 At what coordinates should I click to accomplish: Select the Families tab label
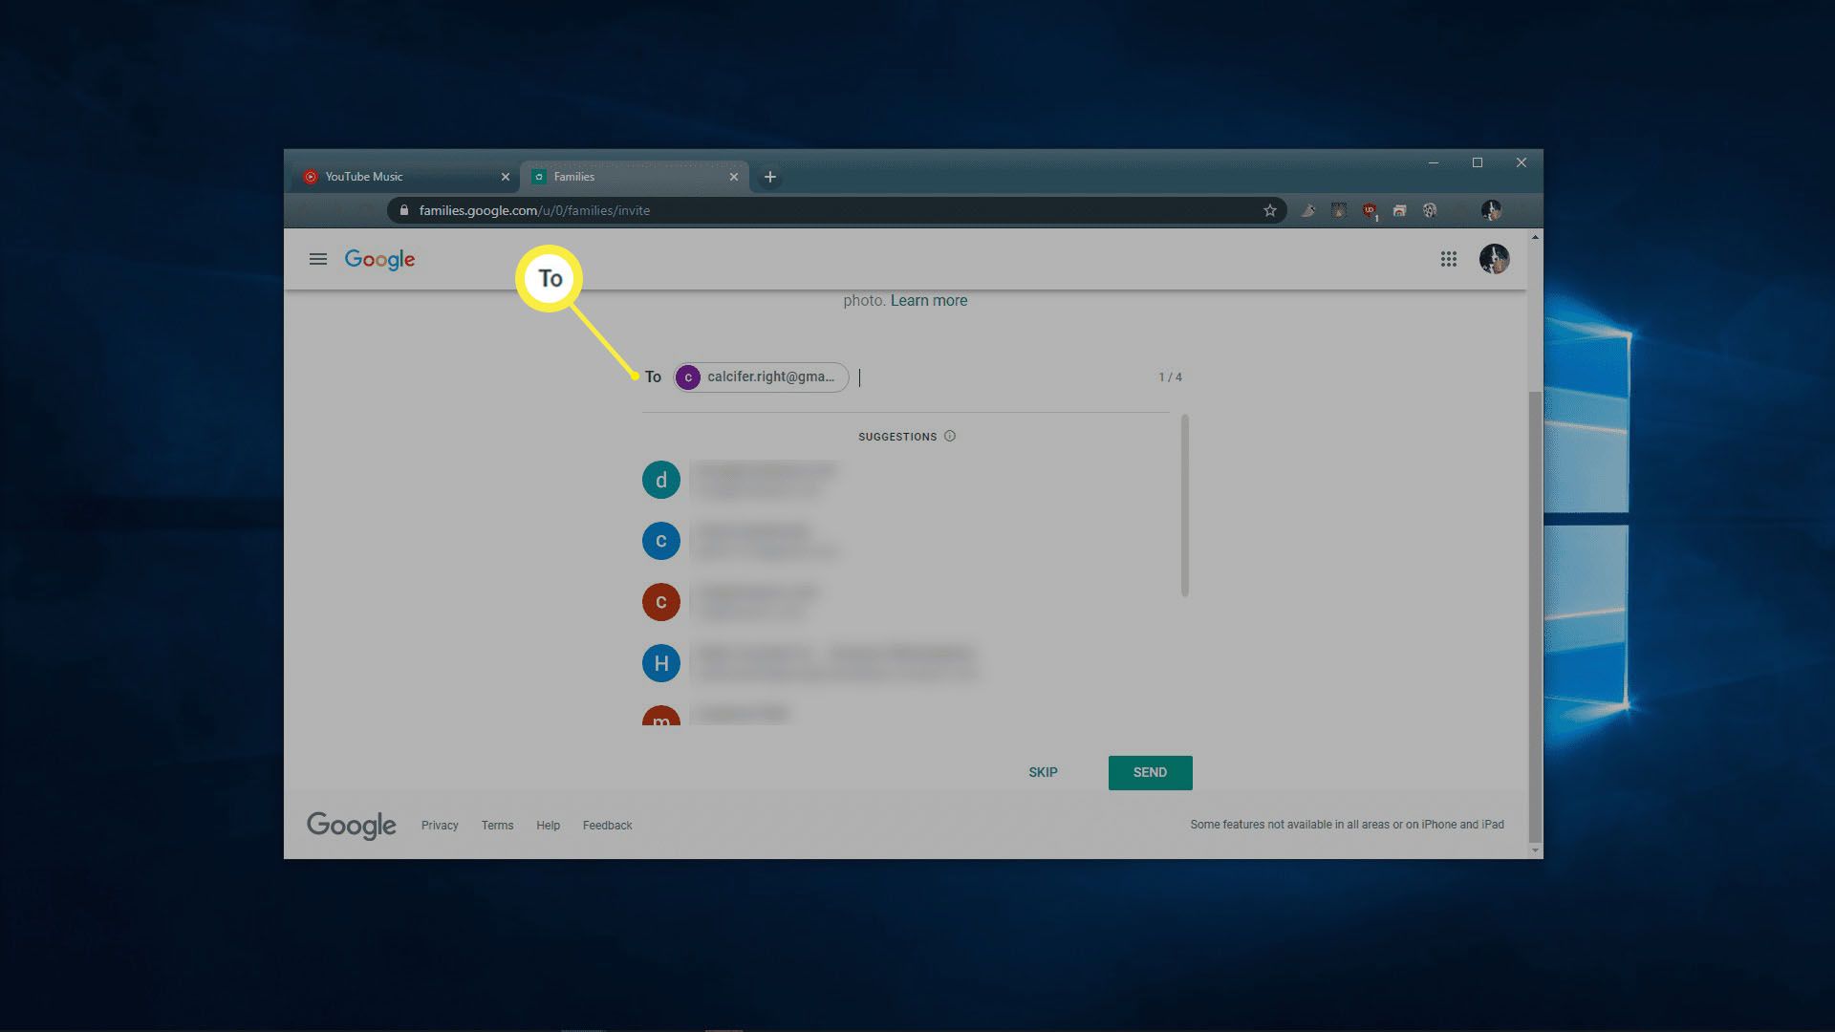pyautogui.click(x=574, y=175)
